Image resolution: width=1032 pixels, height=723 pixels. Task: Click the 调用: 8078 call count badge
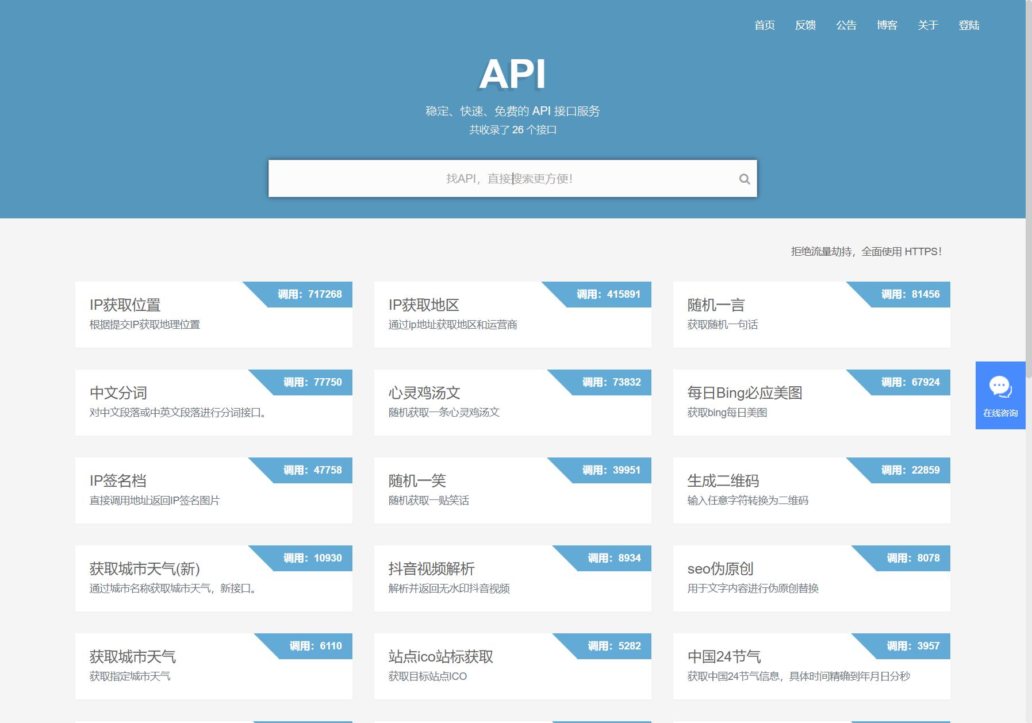913,558
